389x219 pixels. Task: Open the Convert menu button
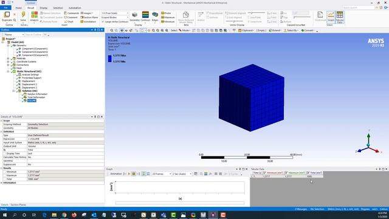click(308, 30)
